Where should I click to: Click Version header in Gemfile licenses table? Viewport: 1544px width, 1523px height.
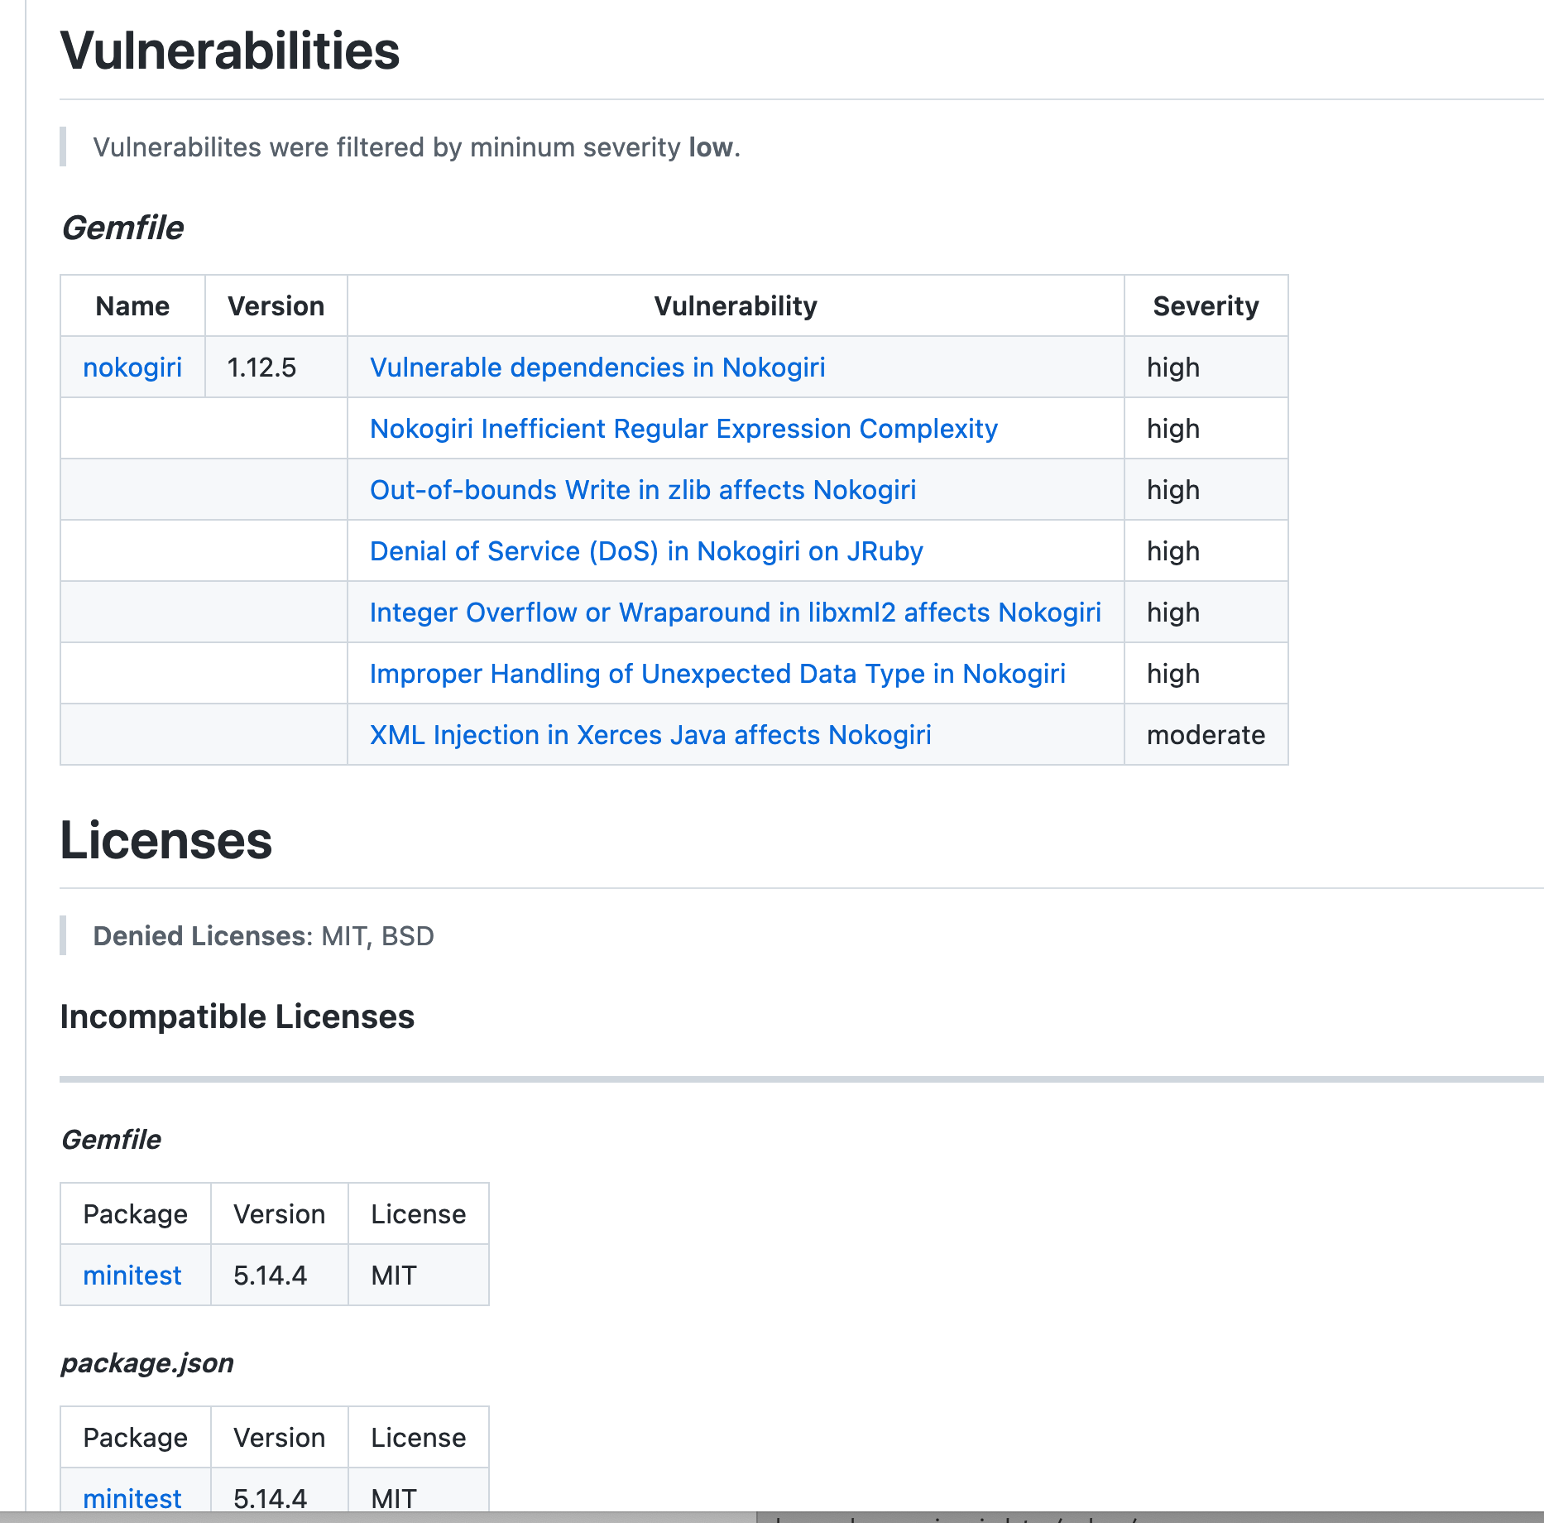pos(280,1214)
